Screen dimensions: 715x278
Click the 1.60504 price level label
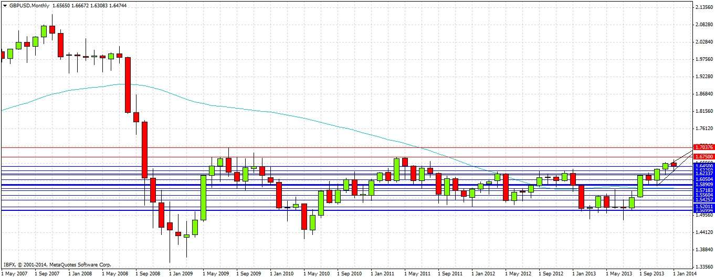coord(703,179)
